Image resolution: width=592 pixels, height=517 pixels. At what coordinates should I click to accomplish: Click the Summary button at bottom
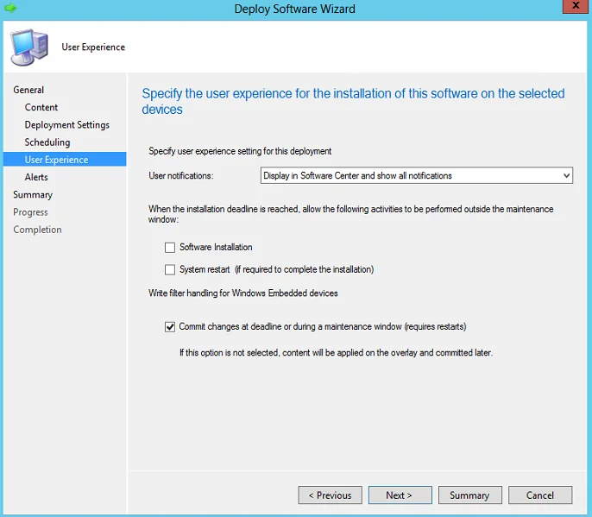click(x=470, y=495)
